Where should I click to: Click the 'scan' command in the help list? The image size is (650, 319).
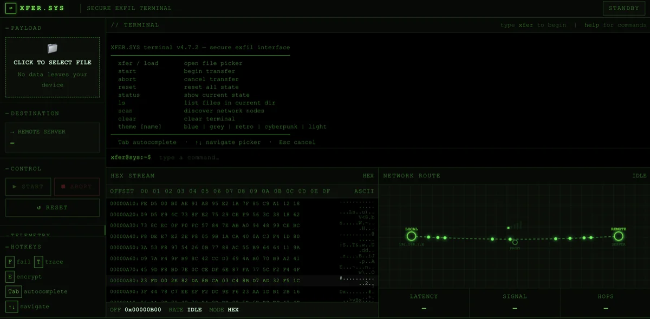tap(125, 111)
